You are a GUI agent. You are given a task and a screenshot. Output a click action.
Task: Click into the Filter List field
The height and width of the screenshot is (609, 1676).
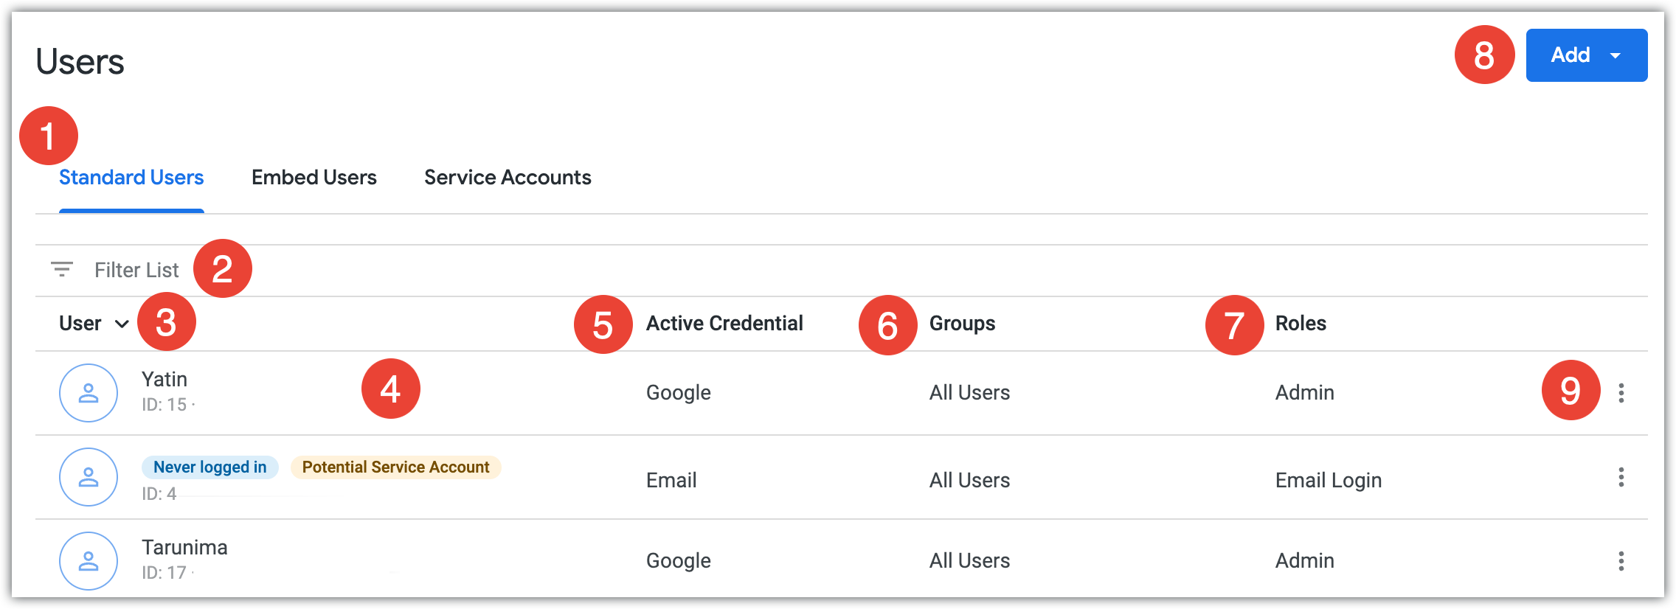point(136,271)
